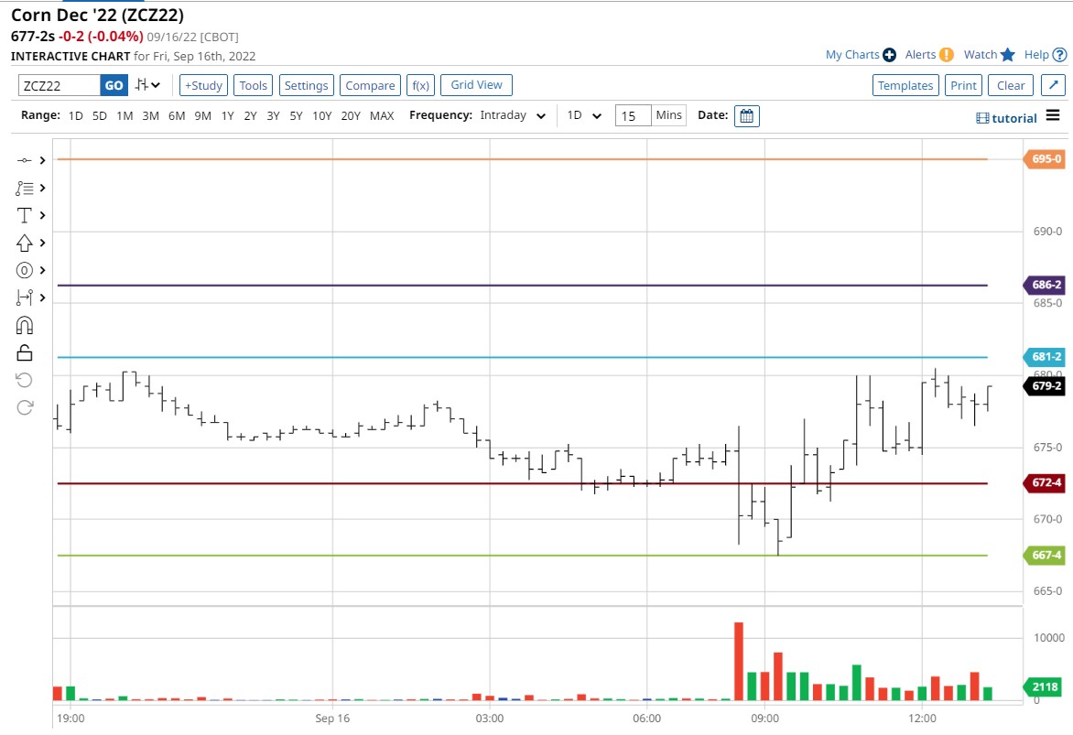Toggle the lock drawings padlock
Image resolution: width=1073 pixels, height=735 pixels.
click(25, 352)
